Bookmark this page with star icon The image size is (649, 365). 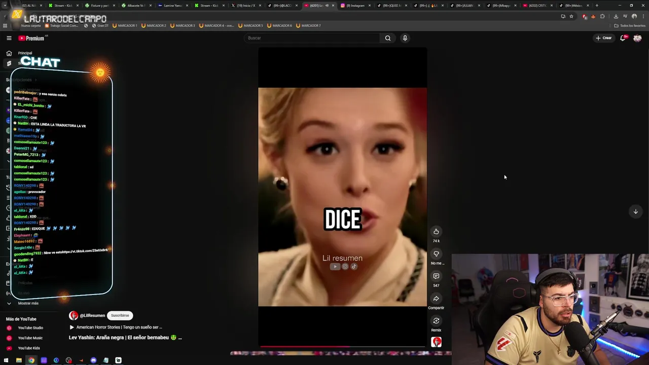tap(571, 16)
